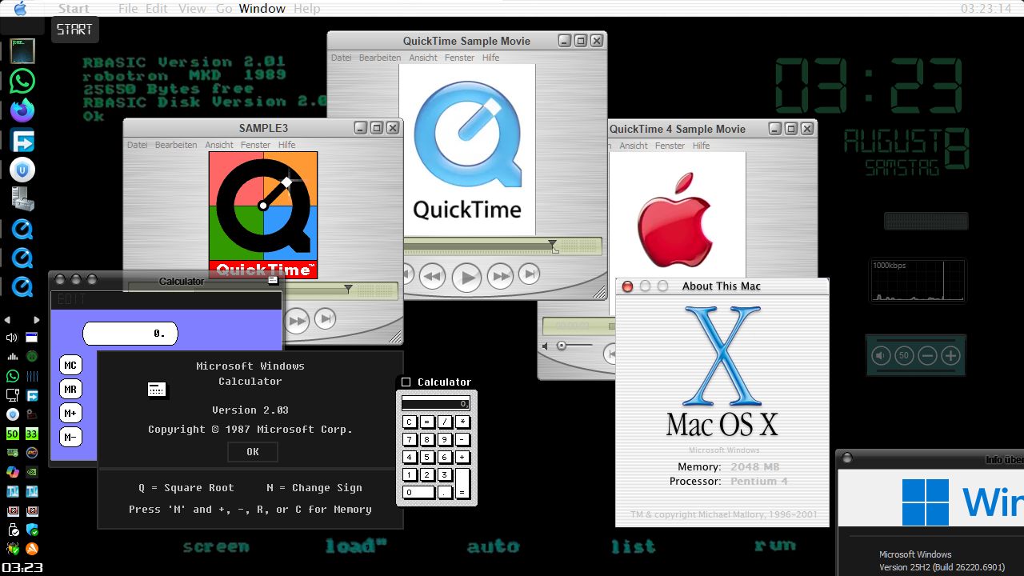Show previous tray icons with left arrow

[8, 320]
